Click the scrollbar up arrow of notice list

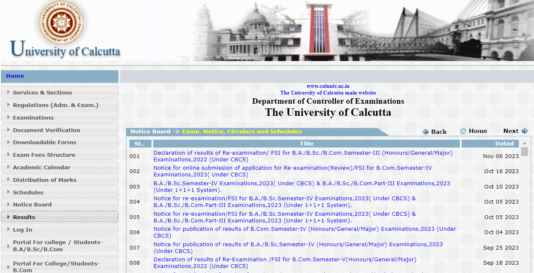pos(524,143)
